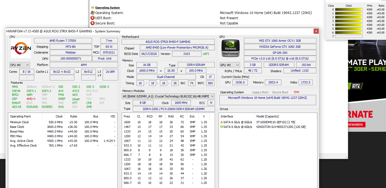This screenshot has height=188, width=386.
Task: Click the TDP 65 W field
Action: pos(110,47)
